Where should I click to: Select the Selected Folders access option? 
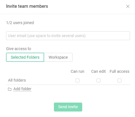click(x=25, y=57)
